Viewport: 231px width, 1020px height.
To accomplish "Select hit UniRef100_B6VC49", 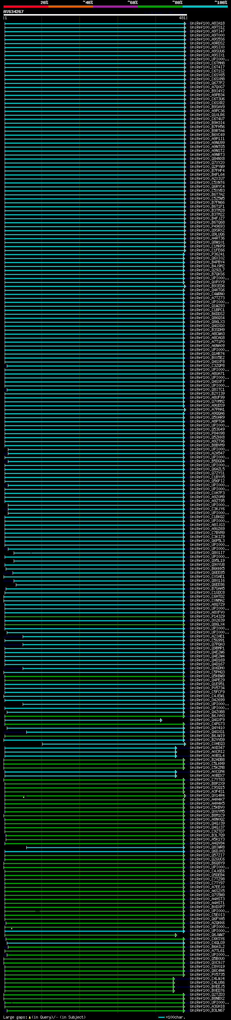I will tap(207, 135).
